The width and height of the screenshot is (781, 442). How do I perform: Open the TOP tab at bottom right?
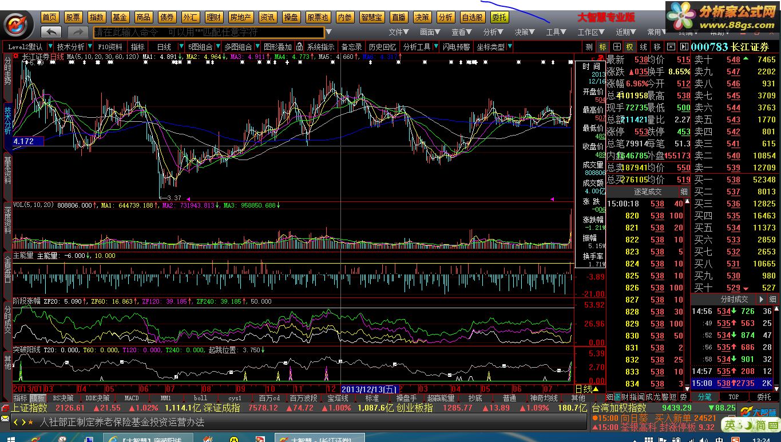point(734,397)
